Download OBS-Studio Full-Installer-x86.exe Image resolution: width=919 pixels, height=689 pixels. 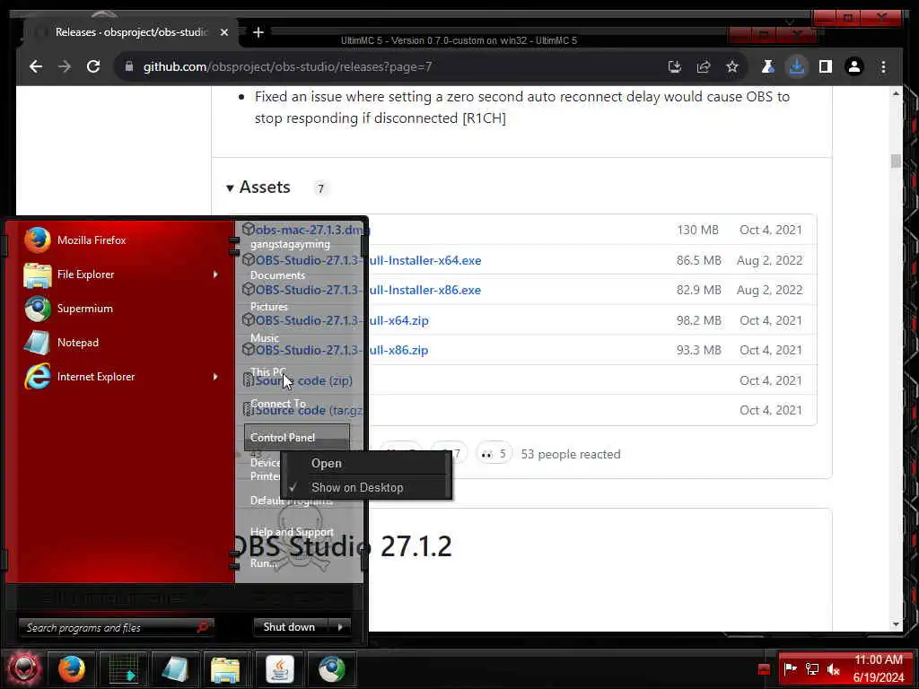pos(424,290)
